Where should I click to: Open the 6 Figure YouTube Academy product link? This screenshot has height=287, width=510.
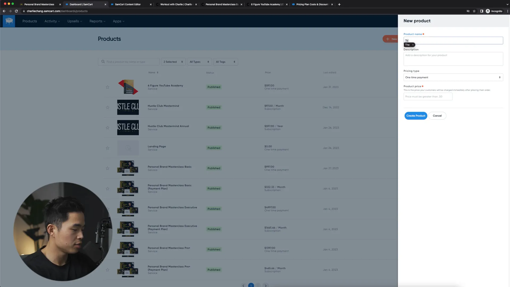[x=165, y=86]
